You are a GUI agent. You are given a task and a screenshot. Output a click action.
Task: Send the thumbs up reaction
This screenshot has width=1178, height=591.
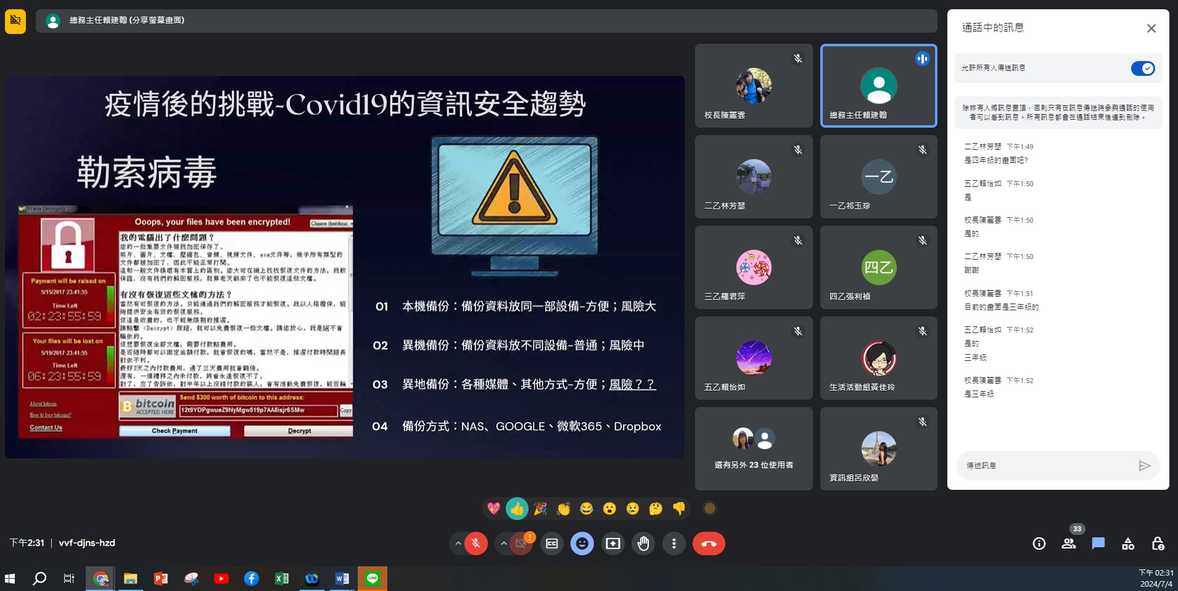517,508
